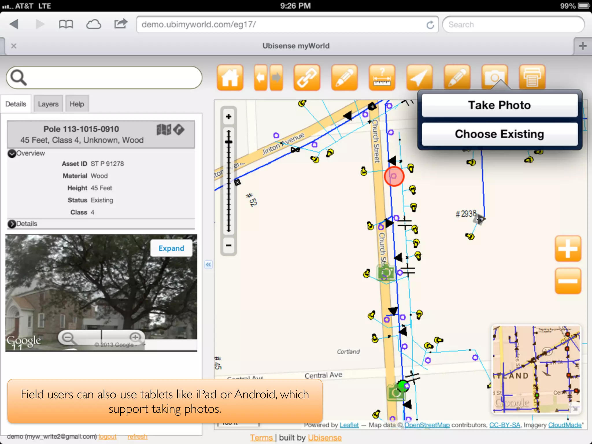Image resolution: width=592 pixels, height=444 pixels.
Task: Click the refresh link at bottom
Action: [138, 436]
